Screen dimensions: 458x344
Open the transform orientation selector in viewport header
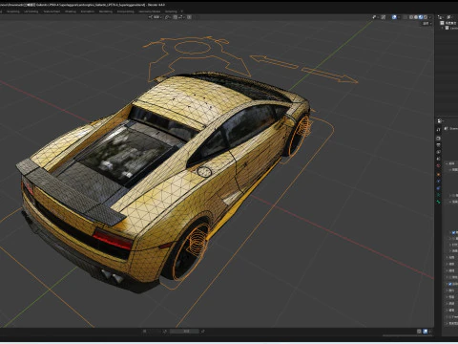point(156,17)
